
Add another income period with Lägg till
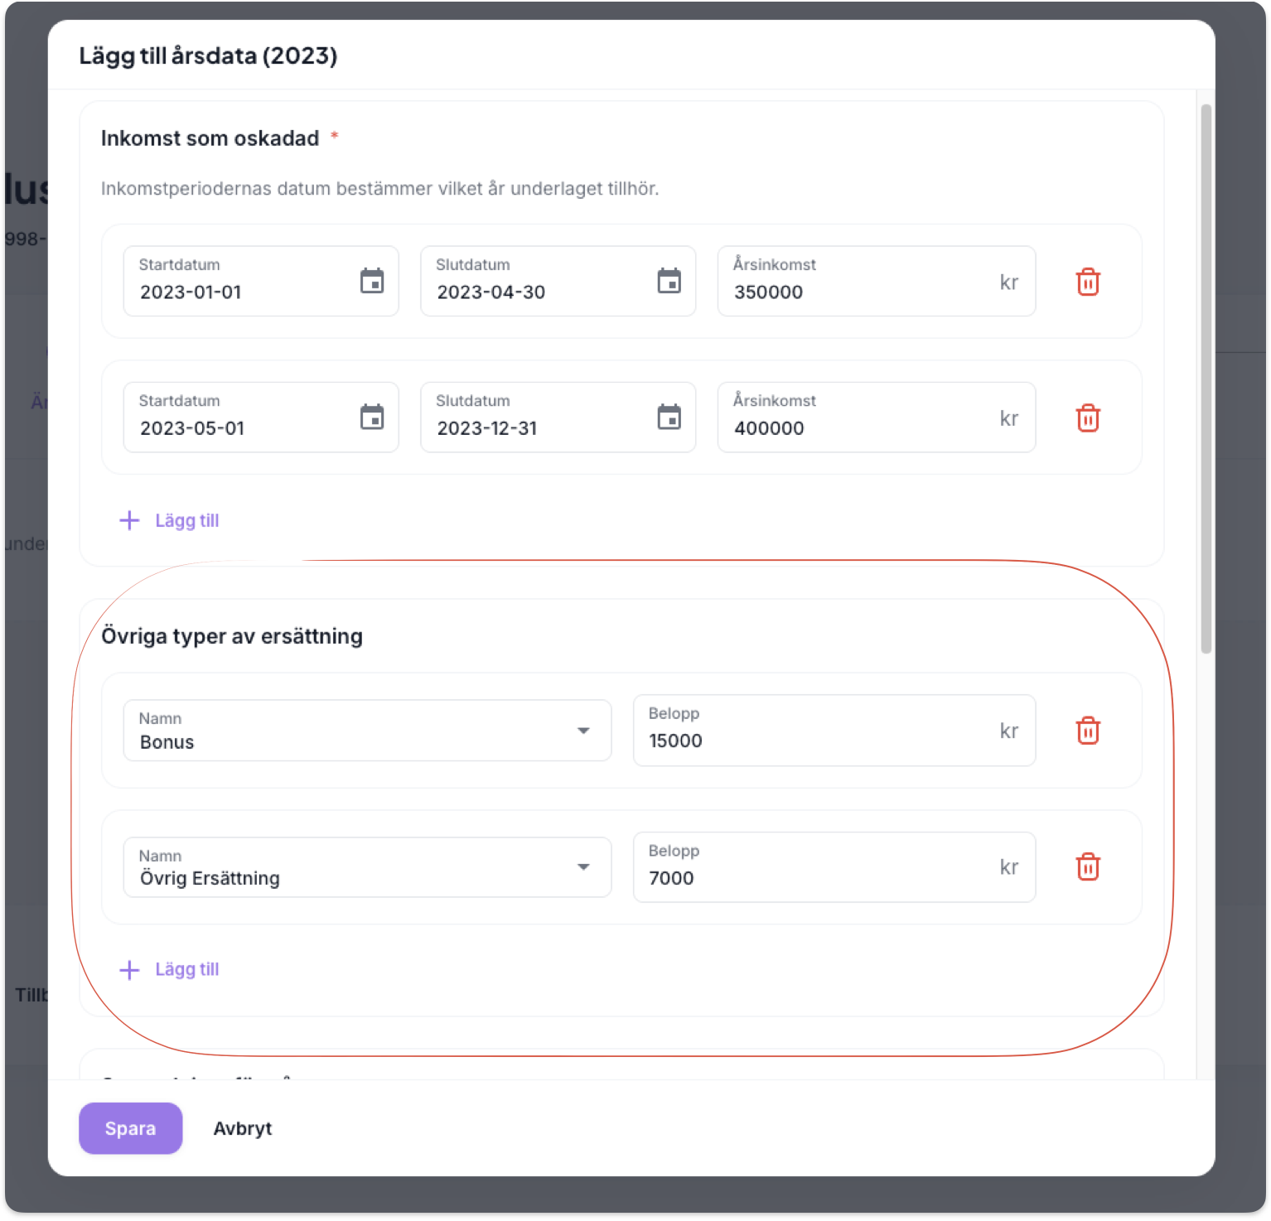point(171,520)
